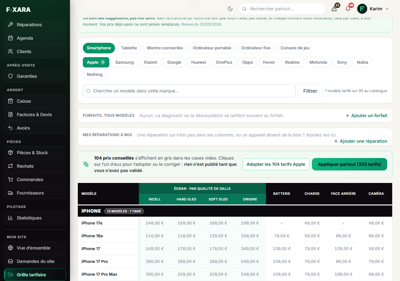Image resolution: width=400 pixels, height=281 pixels.
Task: Click the Fixara logo
Action: 18,10
